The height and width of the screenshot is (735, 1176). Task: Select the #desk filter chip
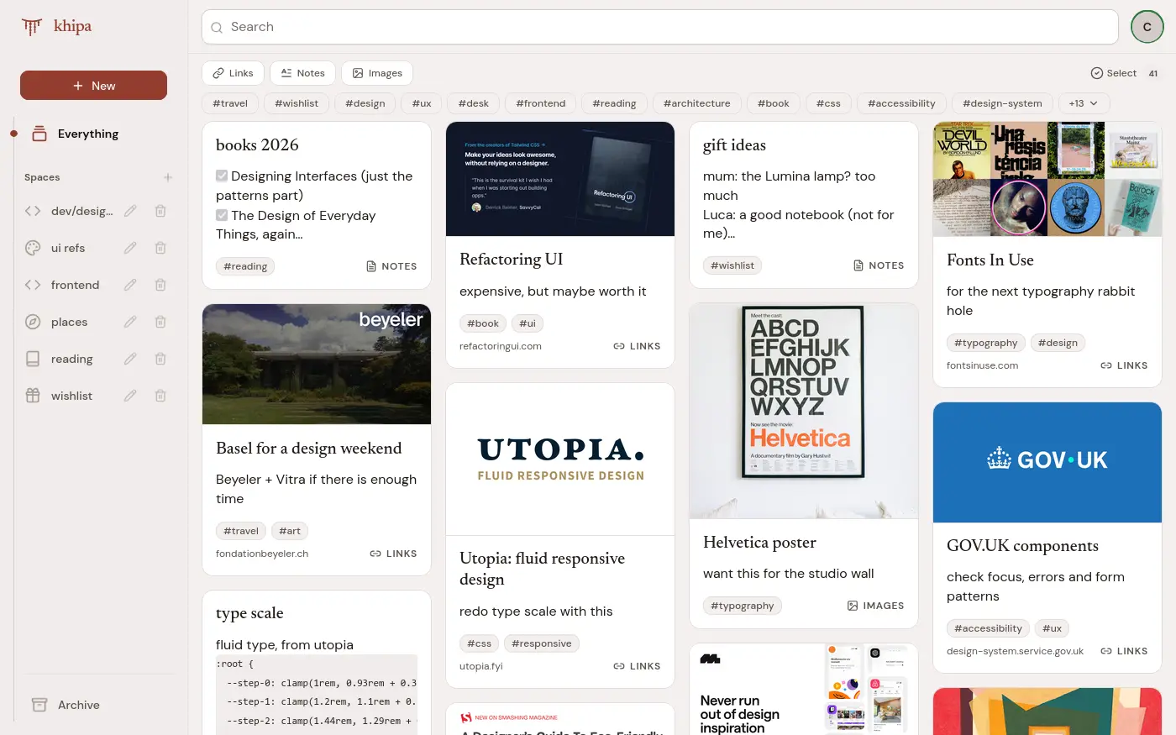(474, 103)
